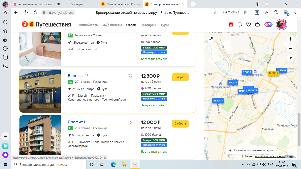Image resolution: width=301 pixels, height=169 pixels.
Task: Open the Windows notification center
Action: tap(294, 164)
